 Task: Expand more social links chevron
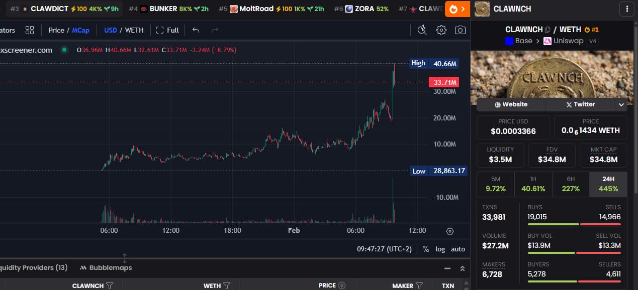621,104
